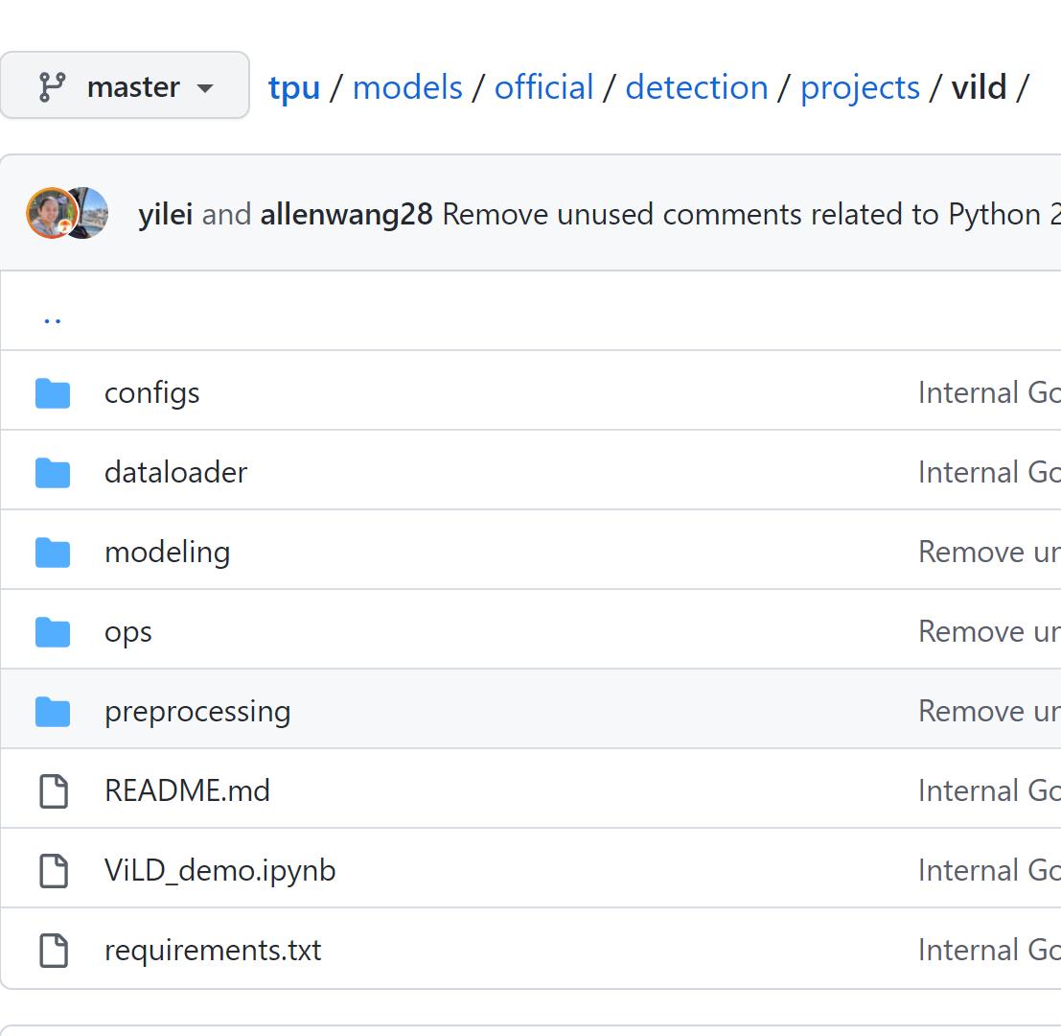This screenshot has height=1036, width=1061.
Task: Click the ViLD_demo.ipynb file icon
Action: click(53, 871)
